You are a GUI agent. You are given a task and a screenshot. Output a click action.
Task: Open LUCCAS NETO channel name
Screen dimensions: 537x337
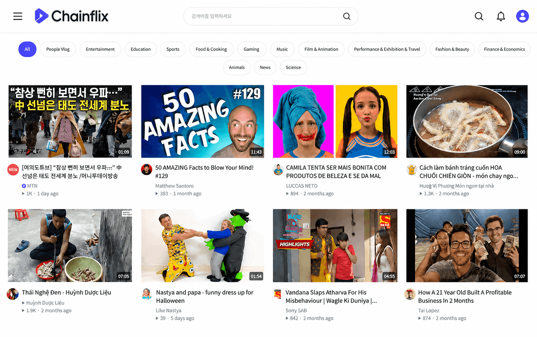click(302, 186)
